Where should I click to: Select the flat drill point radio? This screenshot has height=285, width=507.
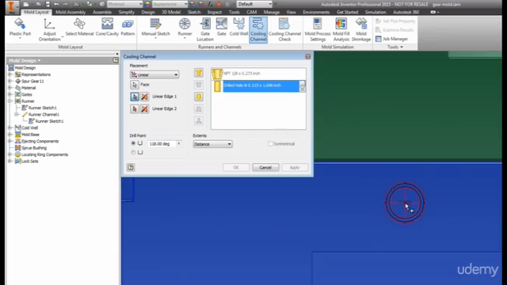coord(133,152)
